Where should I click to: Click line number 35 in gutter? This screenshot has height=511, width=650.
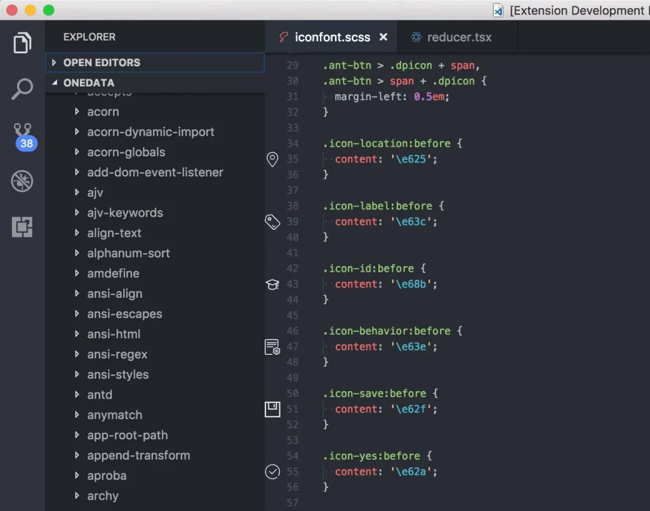click(x=293, y=159)
